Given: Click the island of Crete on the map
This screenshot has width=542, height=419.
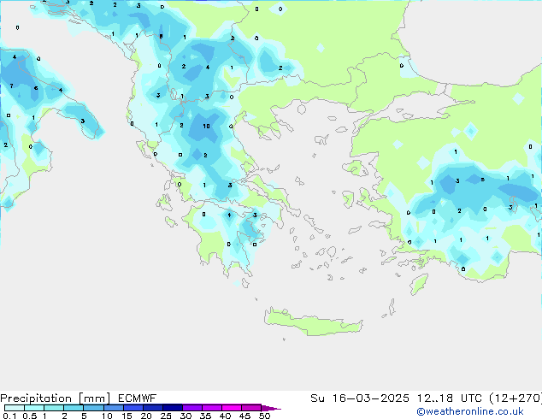Looking at the screenshot, I should tap(313, 322).
